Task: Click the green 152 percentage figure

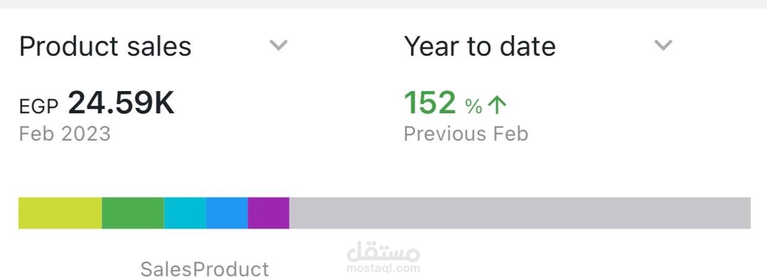Action: [x=430, y=103]
